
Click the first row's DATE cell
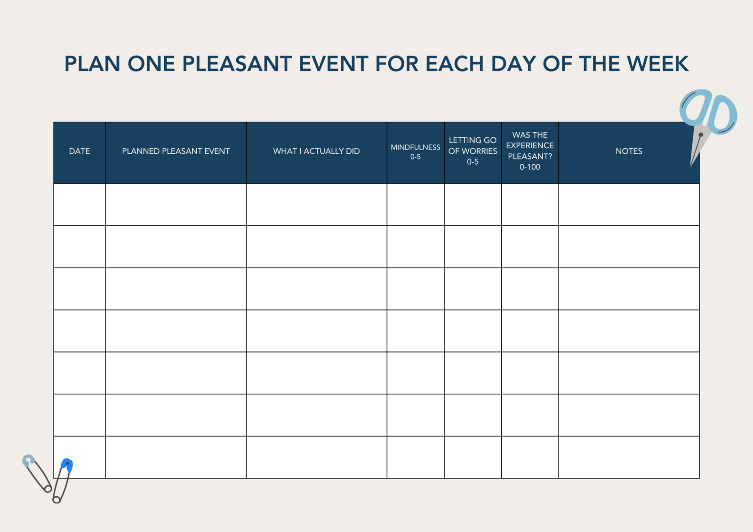[x=80, y=205]
